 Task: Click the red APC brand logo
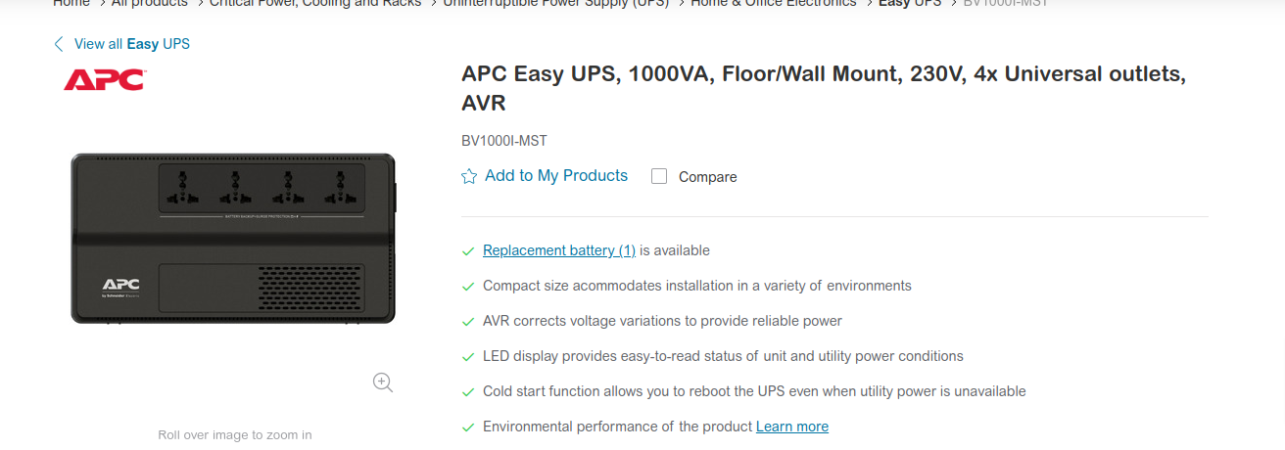(x=104, y=79)
